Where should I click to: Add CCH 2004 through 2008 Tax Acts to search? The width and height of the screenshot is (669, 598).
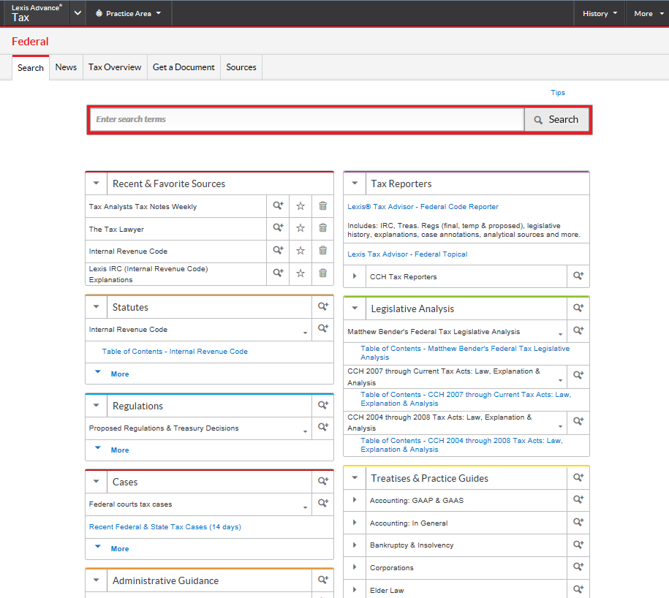click(x=578, y=421)
